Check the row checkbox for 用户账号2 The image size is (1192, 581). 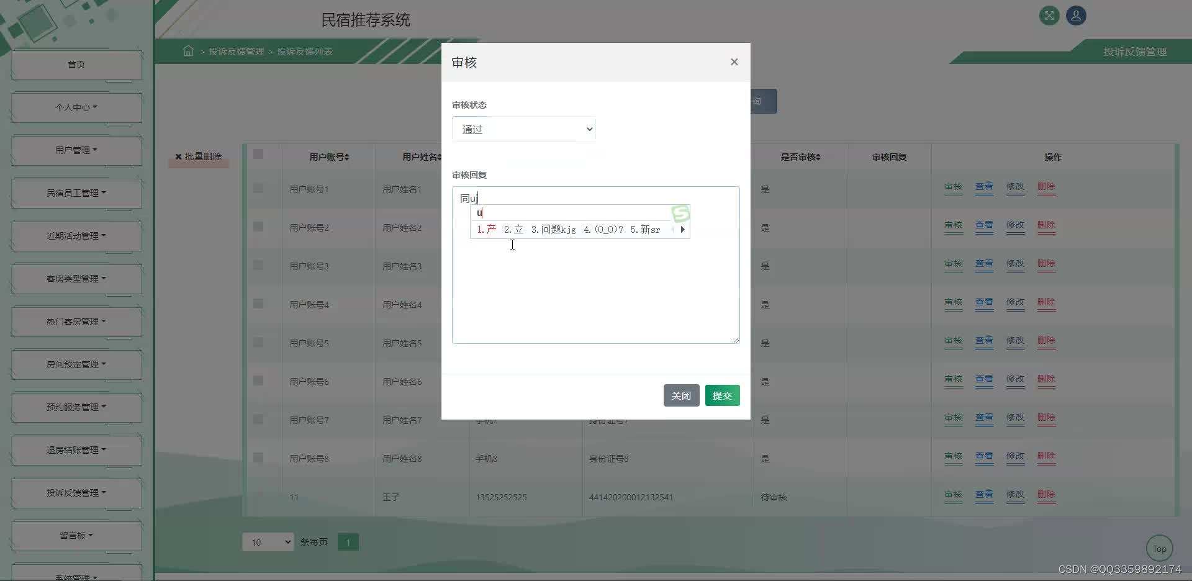point(258,227)
